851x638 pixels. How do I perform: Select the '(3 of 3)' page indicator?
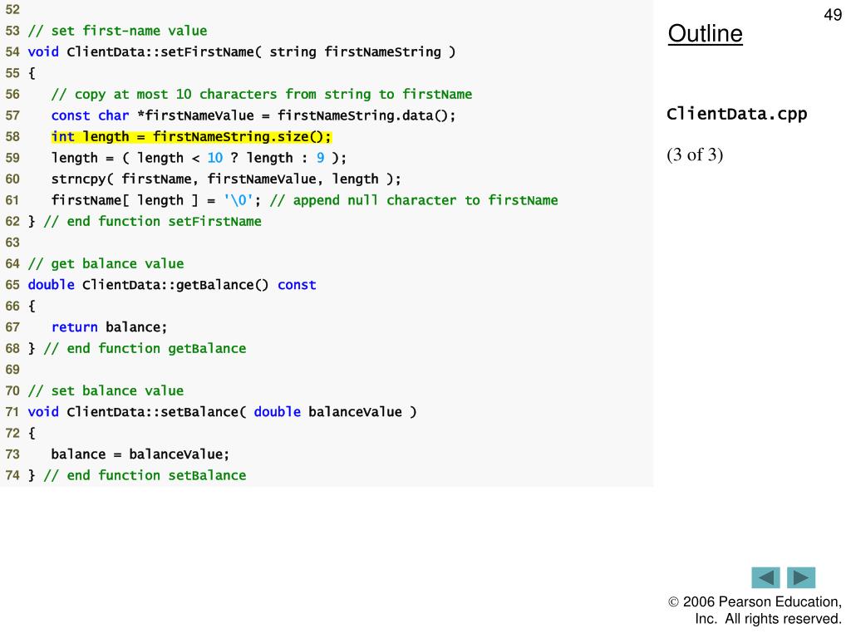695,155
